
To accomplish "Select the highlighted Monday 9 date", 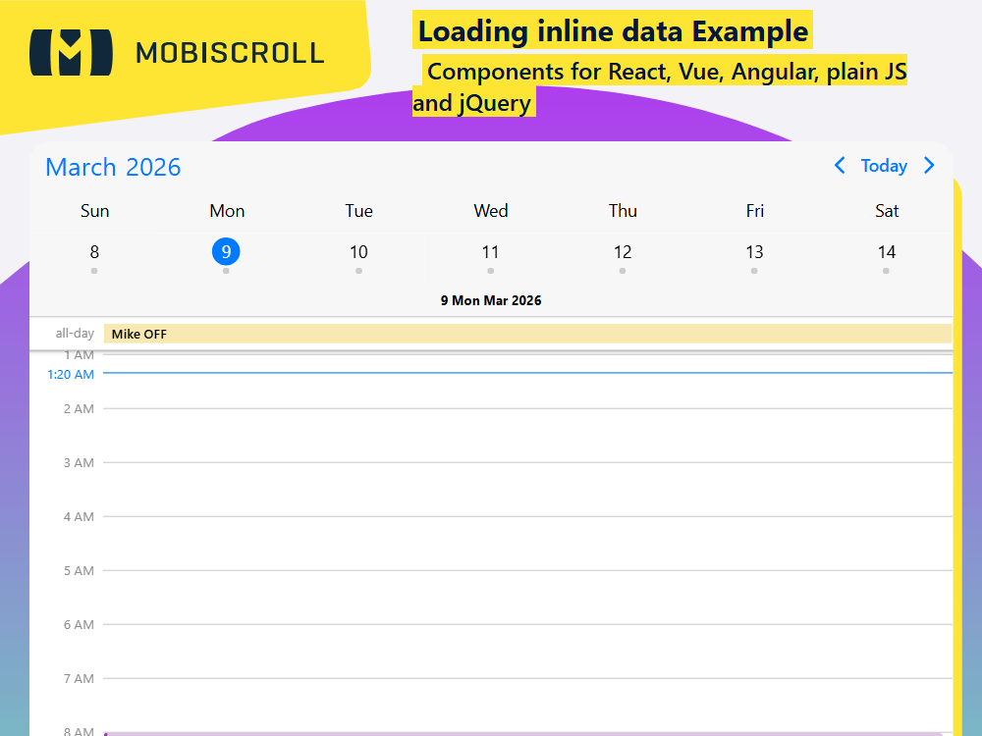I will 227,251.
